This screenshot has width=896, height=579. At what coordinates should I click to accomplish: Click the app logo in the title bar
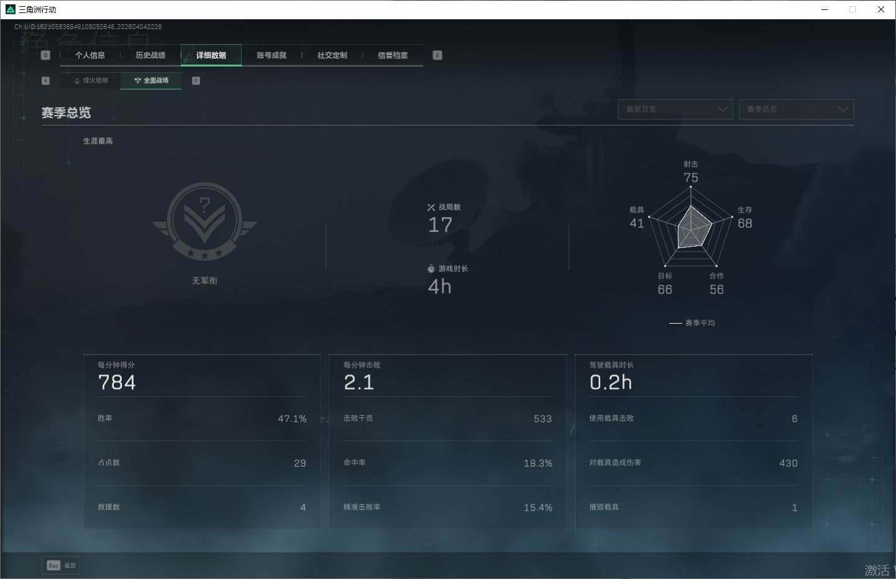(x=10, y=9)
